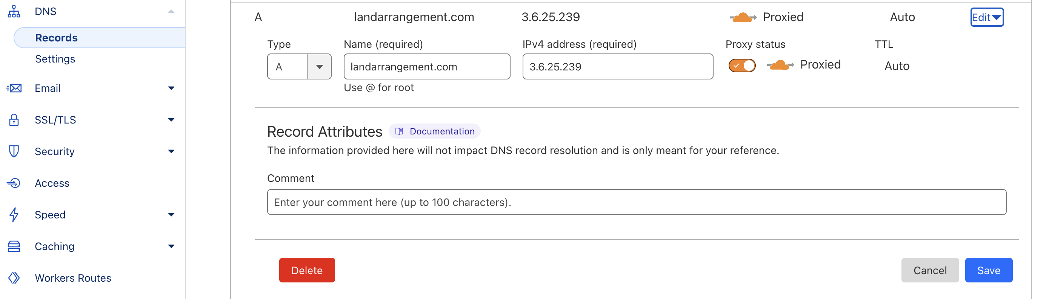
Task: Click the Speed lightning bolt icon
Action: [14, 215]
